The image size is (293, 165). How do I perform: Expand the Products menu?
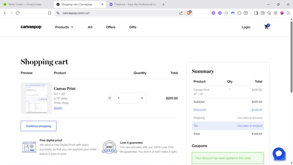click(x=64, y=27)
